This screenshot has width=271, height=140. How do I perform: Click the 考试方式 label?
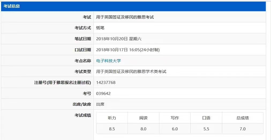tap(83, 28)
